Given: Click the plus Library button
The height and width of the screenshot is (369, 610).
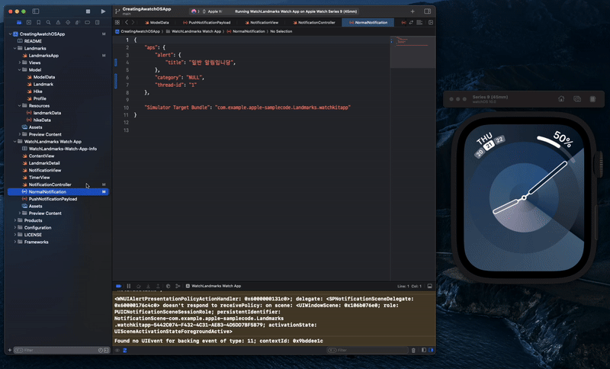Looking at the screenshot, I should point(413,11).
